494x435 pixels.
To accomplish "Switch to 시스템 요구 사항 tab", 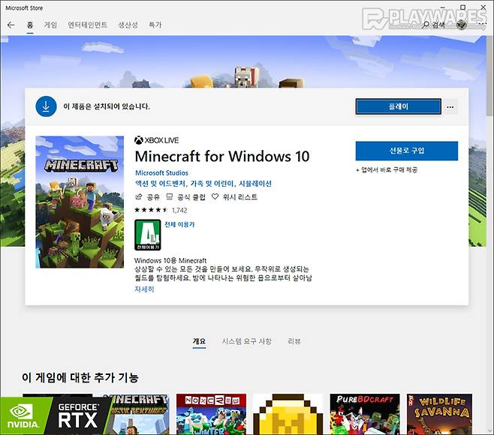I will pos(246,341).
